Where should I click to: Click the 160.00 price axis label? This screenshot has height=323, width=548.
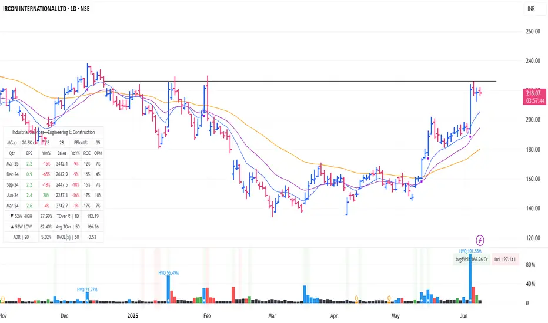pyautogui.click(x=533, y=179)
